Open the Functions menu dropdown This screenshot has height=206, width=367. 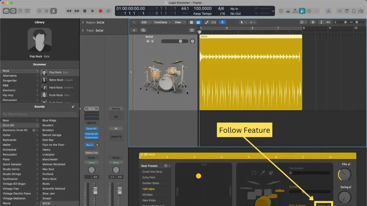click(x=163, y=22)
